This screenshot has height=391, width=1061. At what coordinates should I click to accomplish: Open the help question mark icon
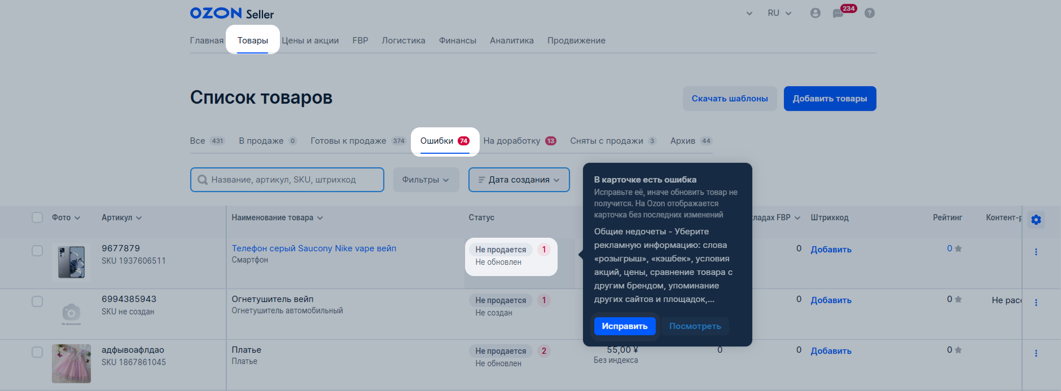(x=870, y=13)
